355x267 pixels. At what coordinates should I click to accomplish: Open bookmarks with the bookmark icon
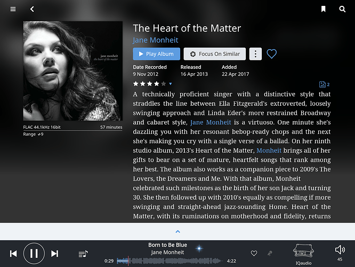coord(324,9)
